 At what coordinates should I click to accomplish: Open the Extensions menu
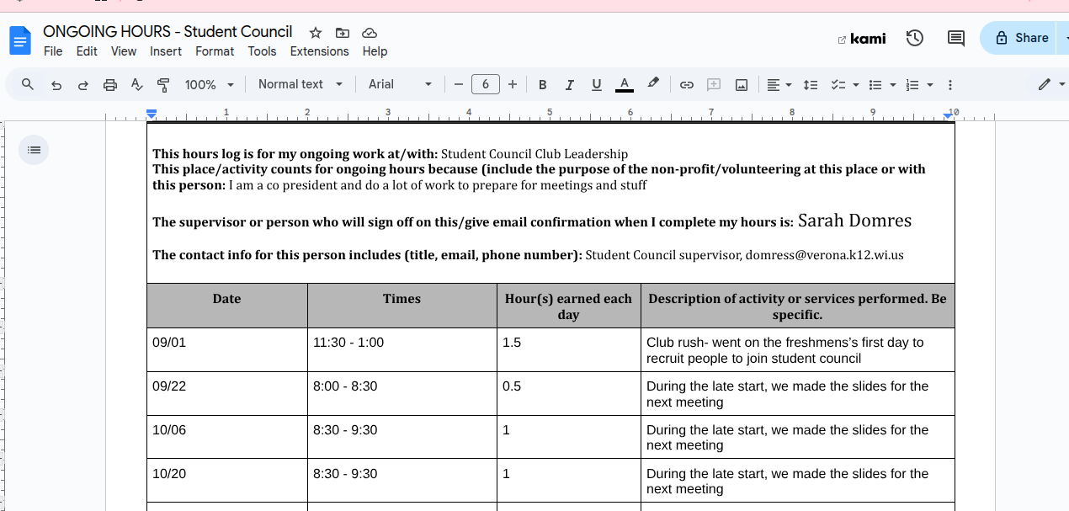pos(319,51)
